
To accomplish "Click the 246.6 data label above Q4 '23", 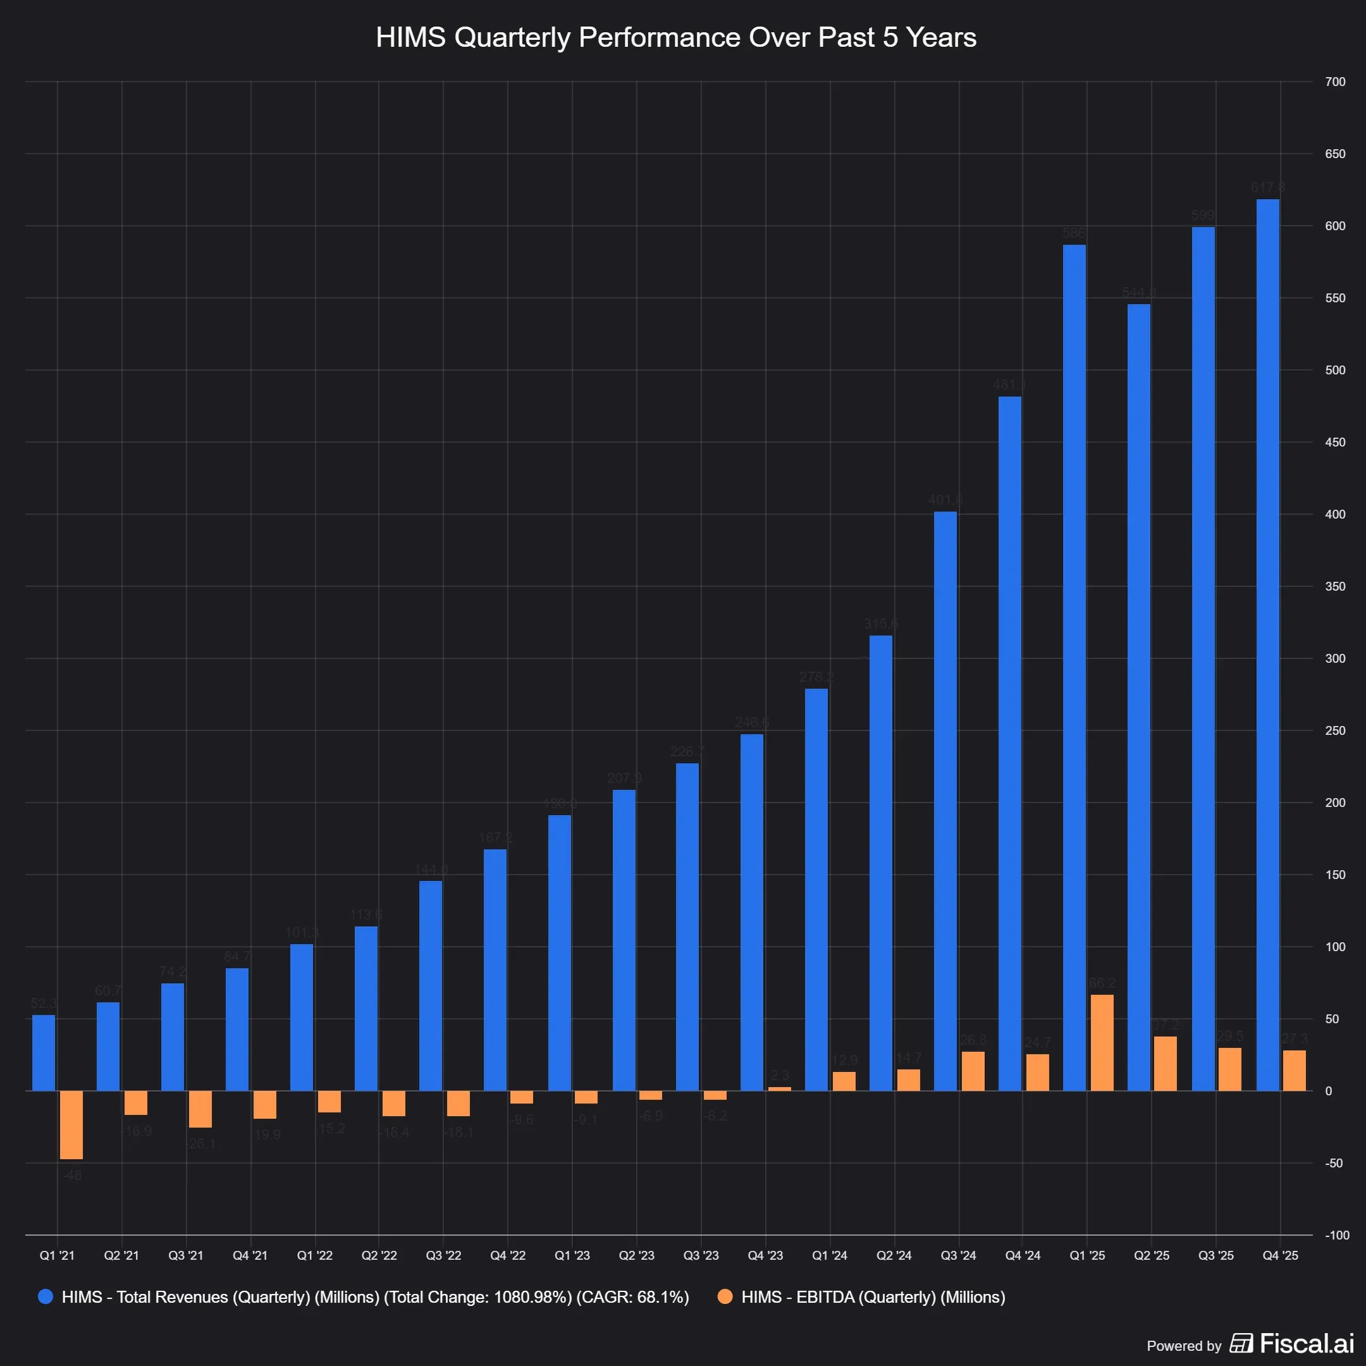I will coord(753,722).
